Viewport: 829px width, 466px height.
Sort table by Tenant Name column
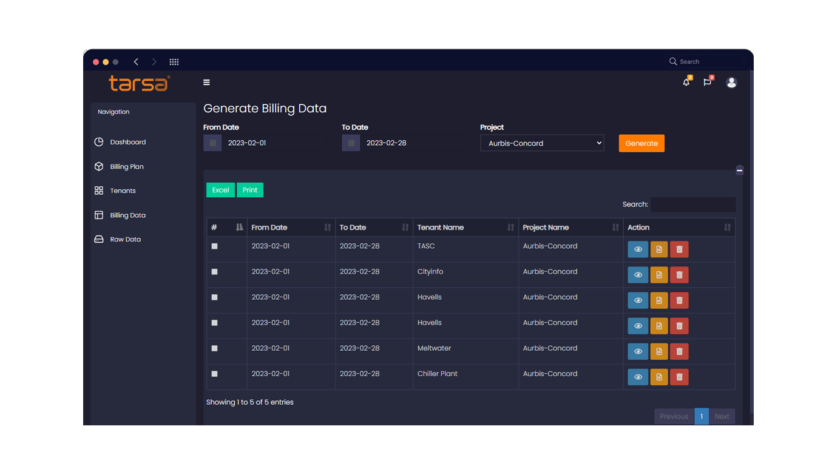[465, 228]
